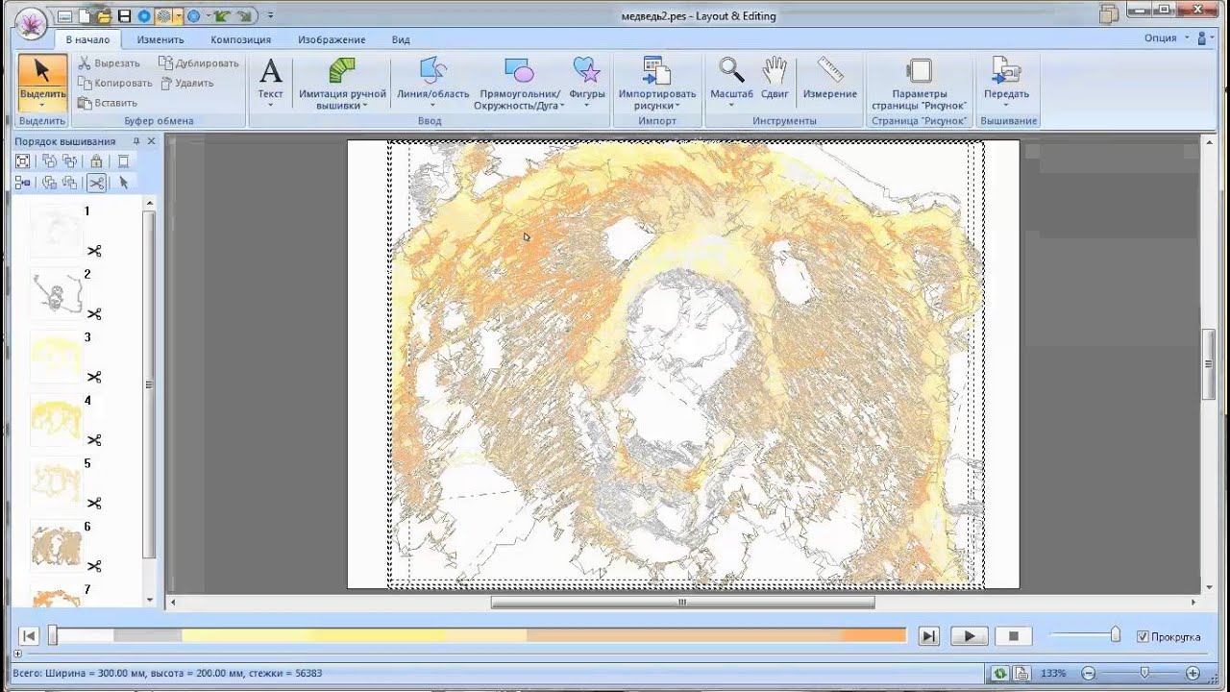Play the stitch simulation

point(970,636)
